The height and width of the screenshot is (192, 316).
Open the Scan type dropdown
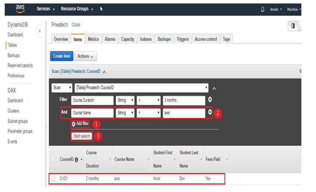click(62, 88)
